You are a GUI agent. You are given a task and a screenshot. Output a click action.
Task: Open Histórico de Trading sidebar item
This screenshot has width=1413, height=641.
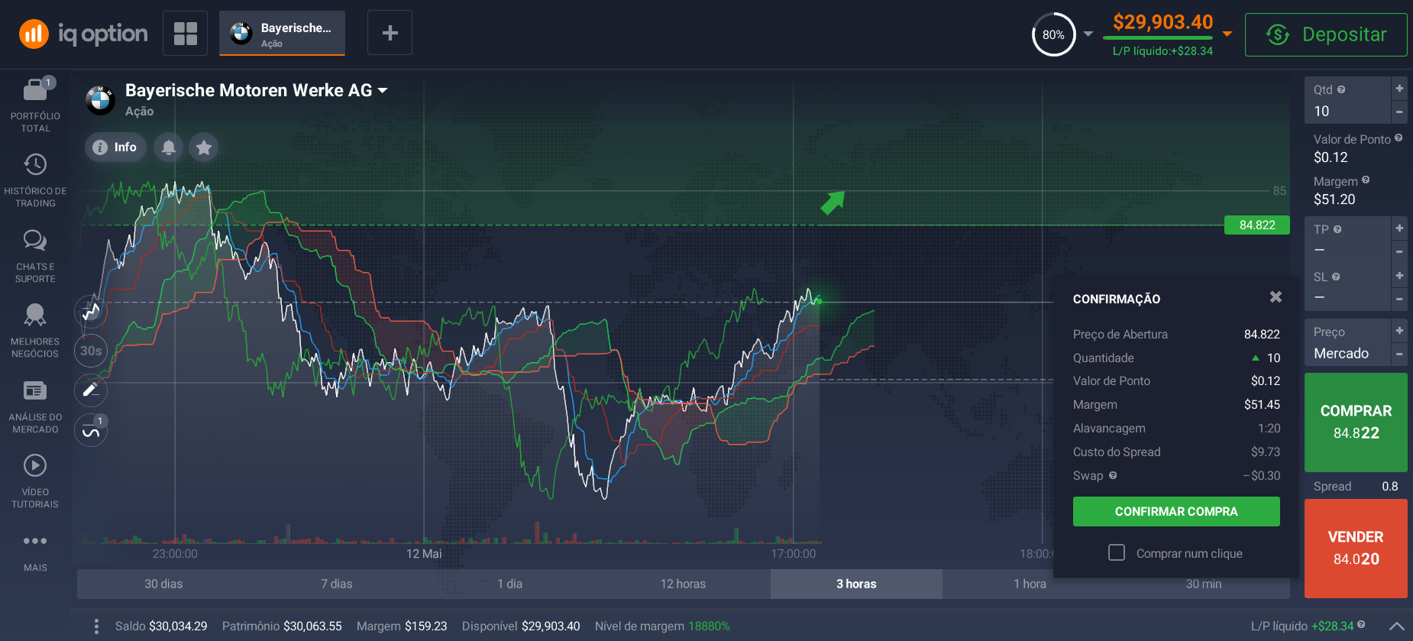(x=35, y=180)
